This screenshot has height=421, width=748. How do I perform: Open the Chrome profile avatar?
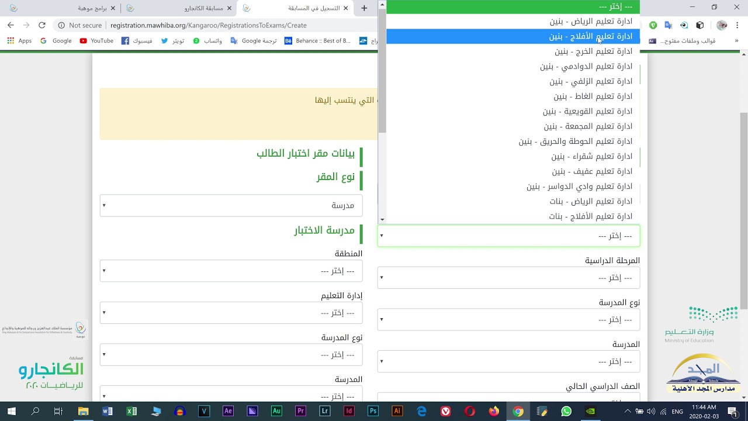click(x=722, y=25)
